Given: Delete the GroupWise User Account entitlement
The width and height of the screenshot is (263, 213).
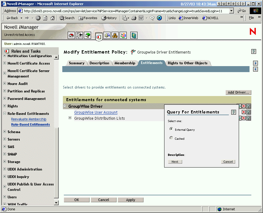Looking at the screenshot, I should 243,112.
